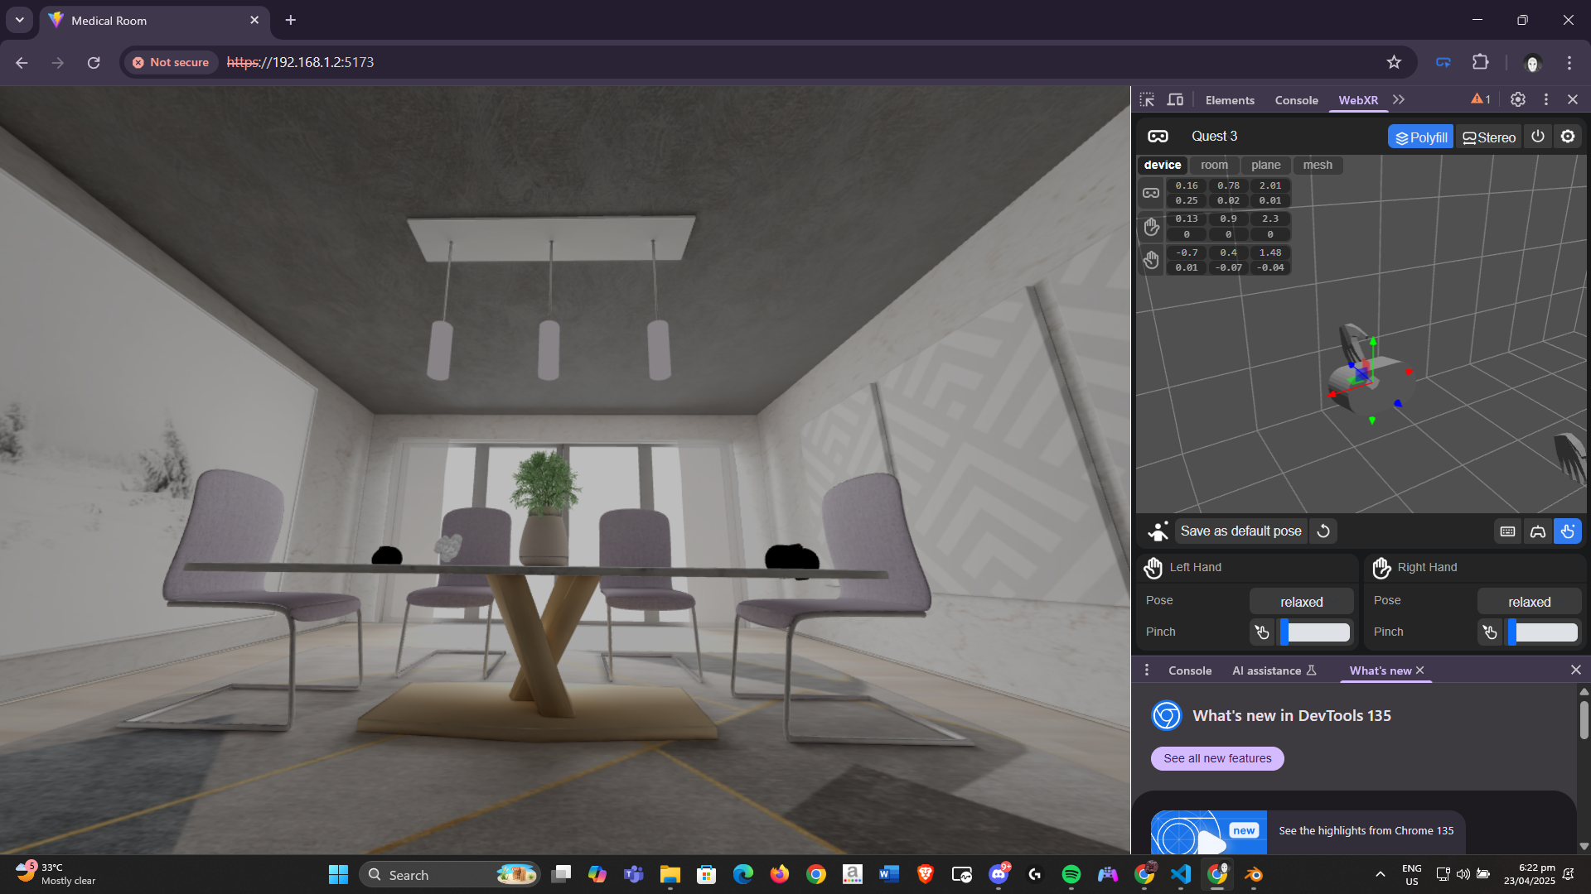Open the AI assistance tab

pos(1274,671)
